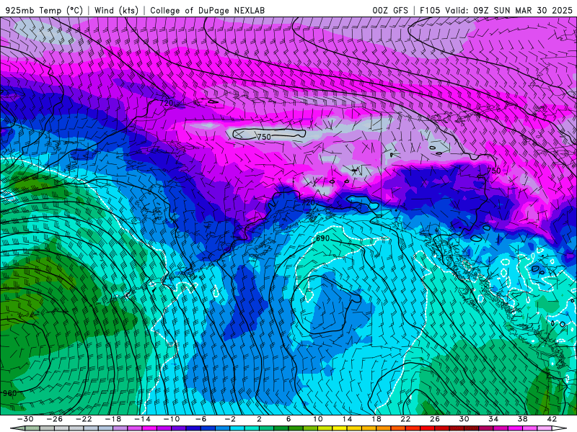The height and width of the screenshot is (432, 577).
Task: Click the "-10" colorbar tick label
Action: (x=171, y=419)
